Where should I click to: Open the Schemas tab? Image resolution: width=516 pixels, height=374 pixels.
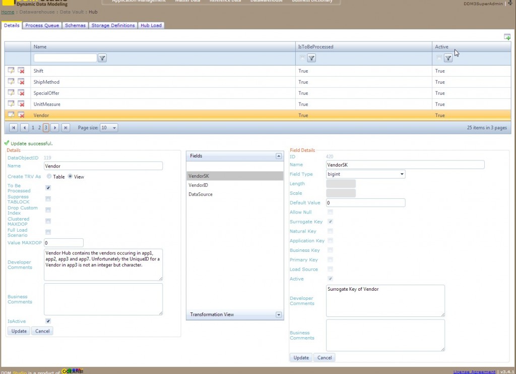tap(75, 25)
